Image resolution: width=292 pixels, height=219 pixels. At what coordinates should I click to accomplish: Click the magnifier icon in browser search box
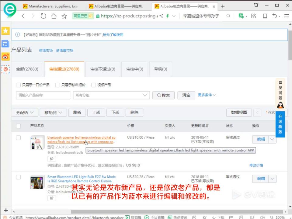tap(228, 16)
